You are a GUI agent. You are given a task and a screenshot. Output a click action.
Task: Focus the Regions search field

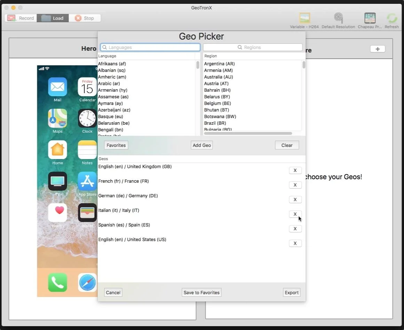pos(253,47)
